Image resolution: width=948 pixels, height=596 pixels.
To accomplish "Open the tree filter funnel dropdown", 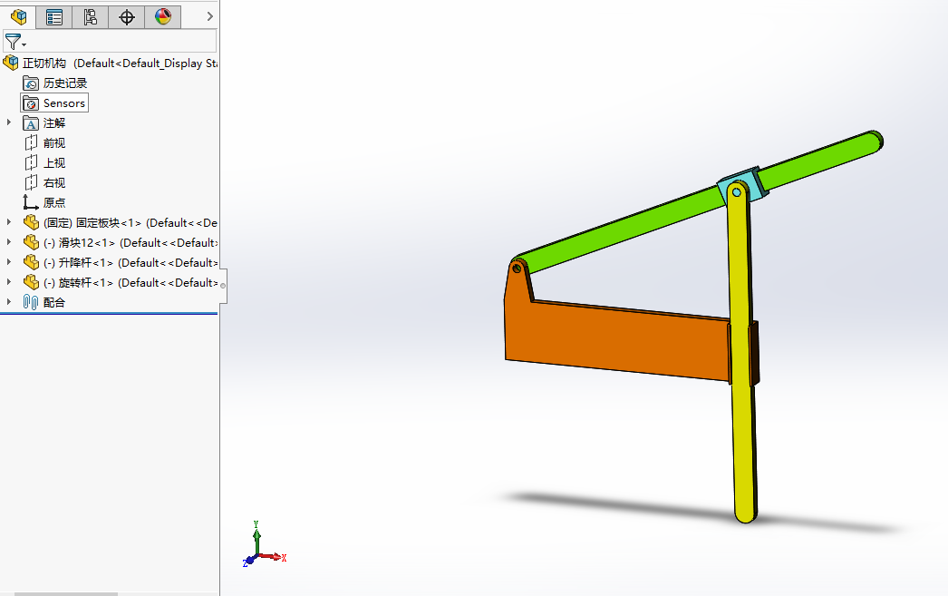I will coord(15,42).
